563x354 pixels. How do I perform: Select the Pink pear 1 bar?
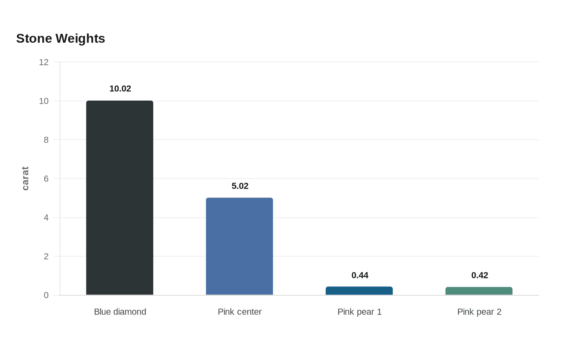[359, 291]
